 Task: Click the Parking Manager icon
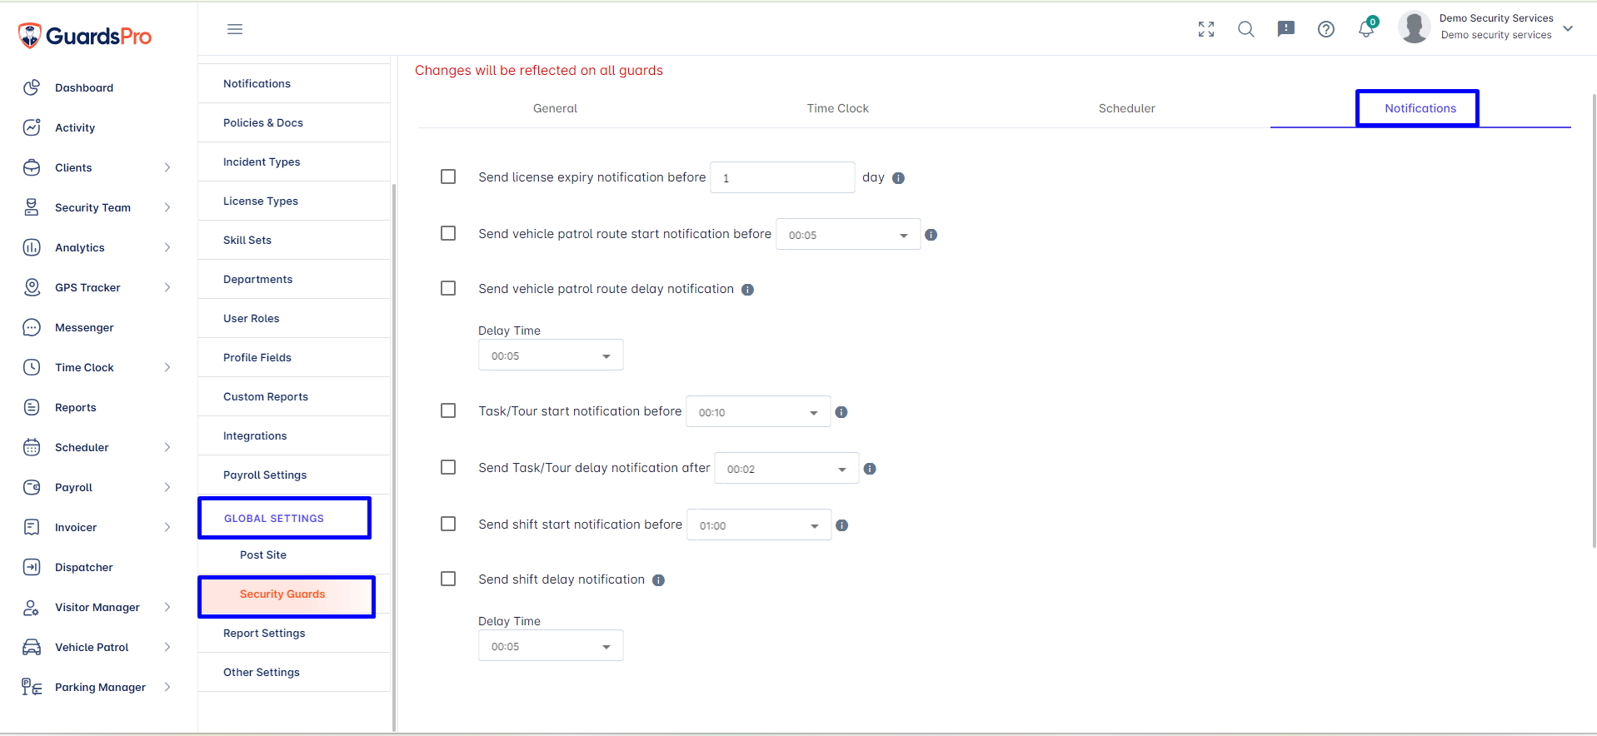click(32, 687)
